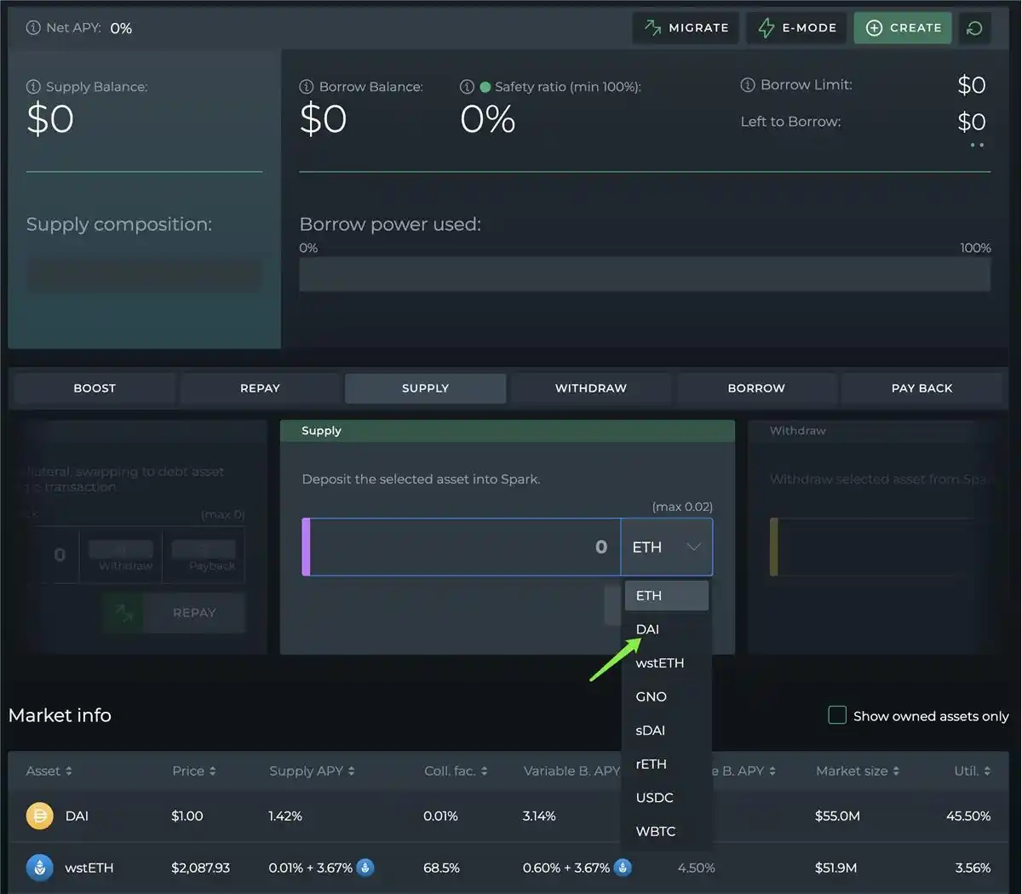Click the Net APY info icon
The width and height of the screenshot is (1022, 894).
tap(33, 28)
